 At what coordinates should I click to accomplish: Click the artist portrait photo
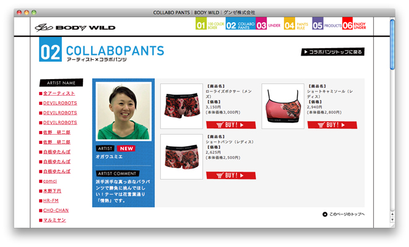tap(123, 111)
